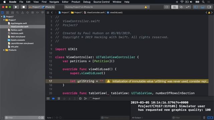Viewport: 214px width, 120px height.
Task: Open Debug View Hierarchy button
Action: click(80, 99)
